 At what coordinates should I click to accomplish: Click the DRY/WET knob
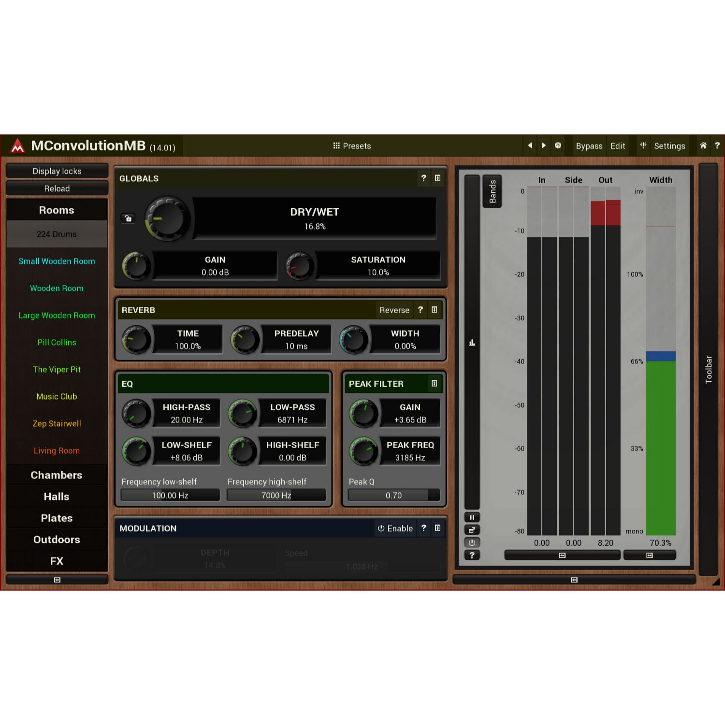coord(167,218)
